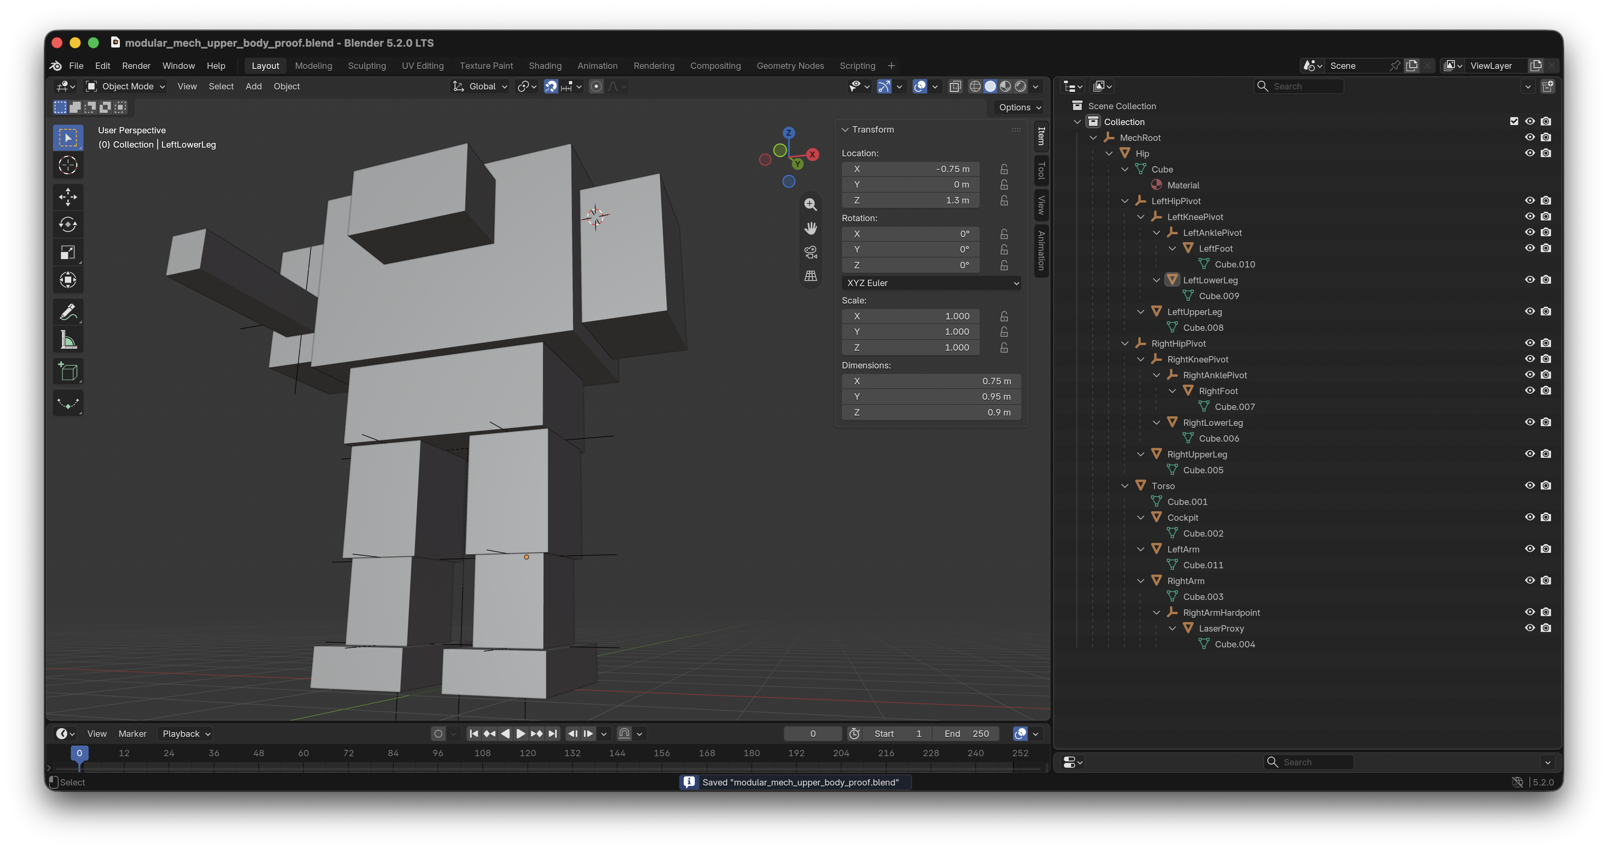The height and width of the screenshot is (850, 1608).
Task: Toggle camera view with the camera icon
Action: tap(810, 252)
